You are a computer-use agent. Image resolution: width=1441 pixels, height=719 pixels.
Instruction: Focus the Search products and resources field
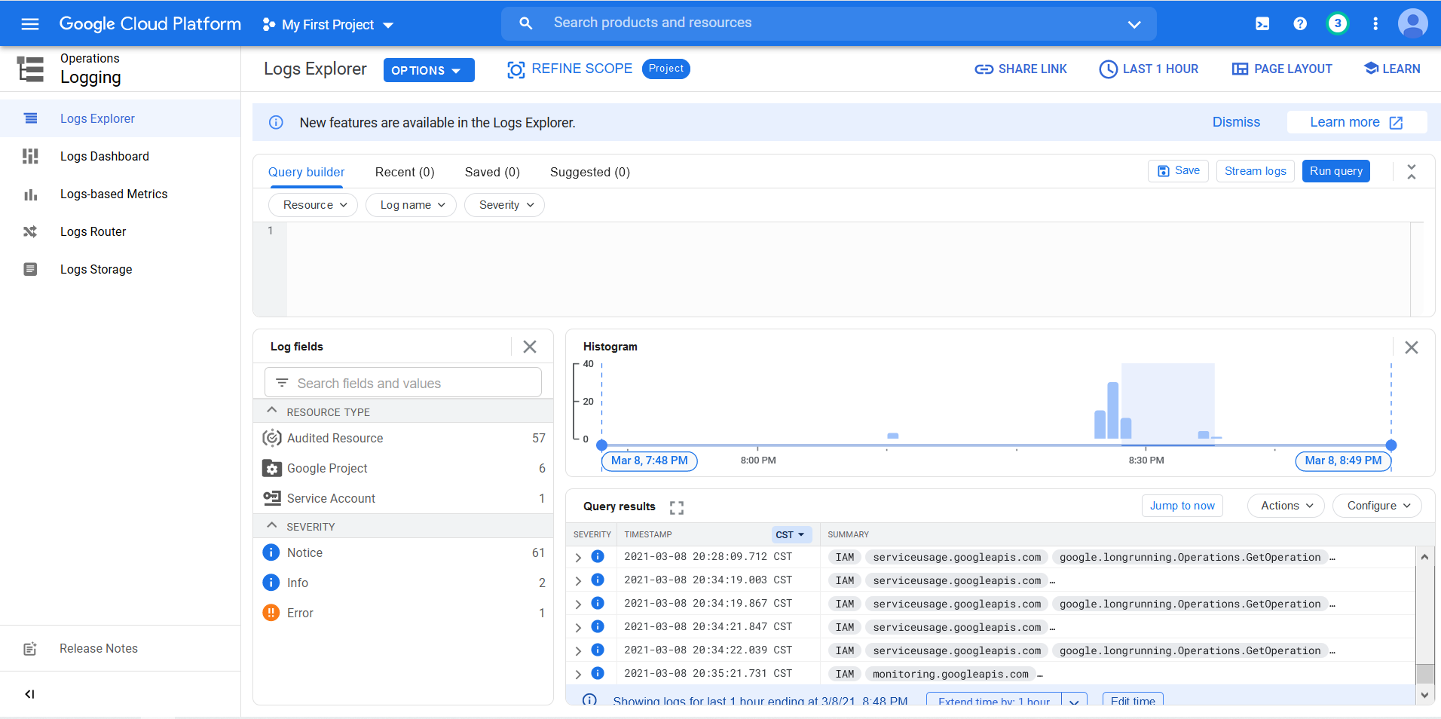coord(829,23)
